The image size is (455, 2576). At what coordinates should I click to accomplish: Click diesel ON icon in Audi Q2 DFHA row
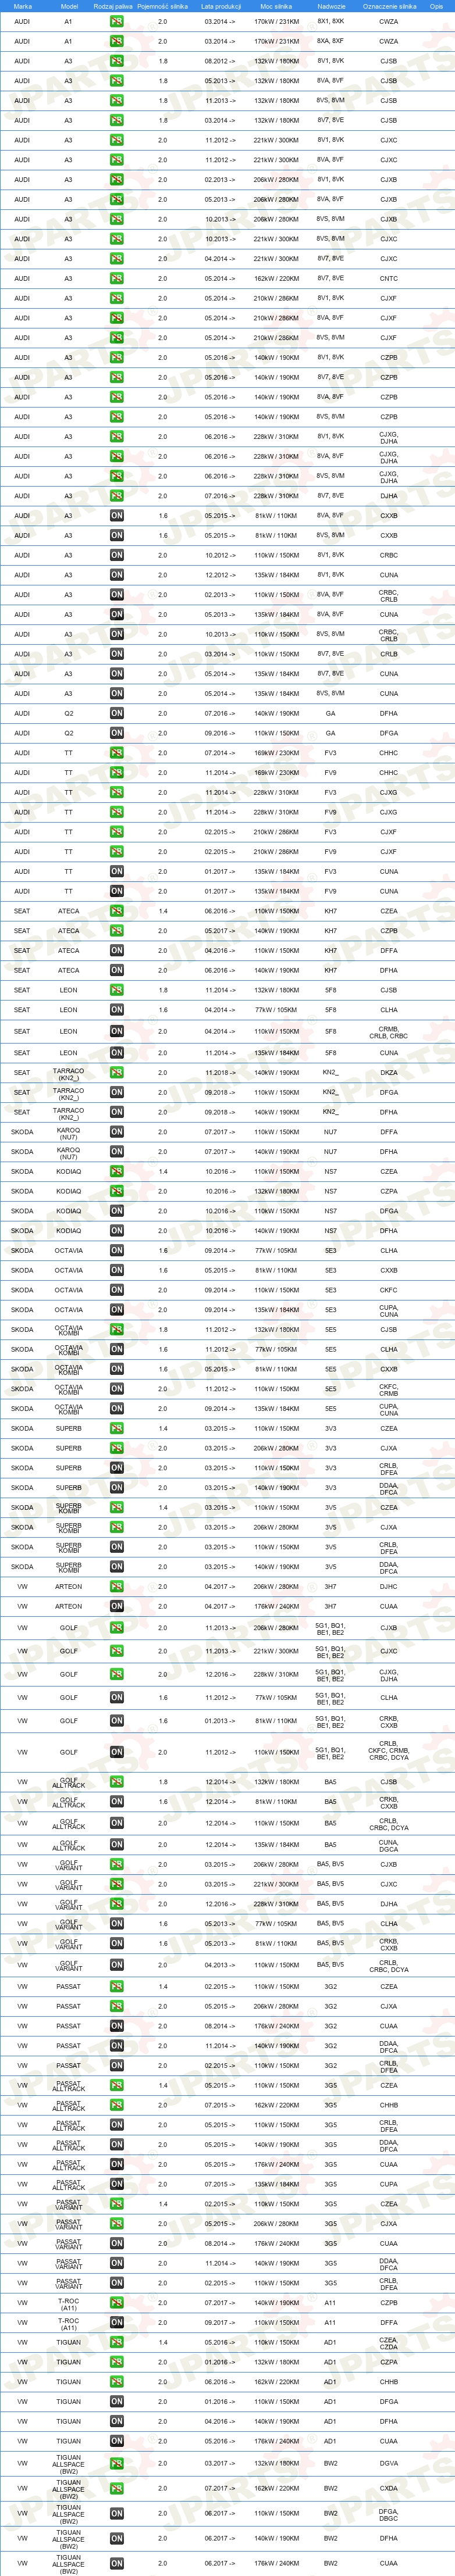point(117,713)
